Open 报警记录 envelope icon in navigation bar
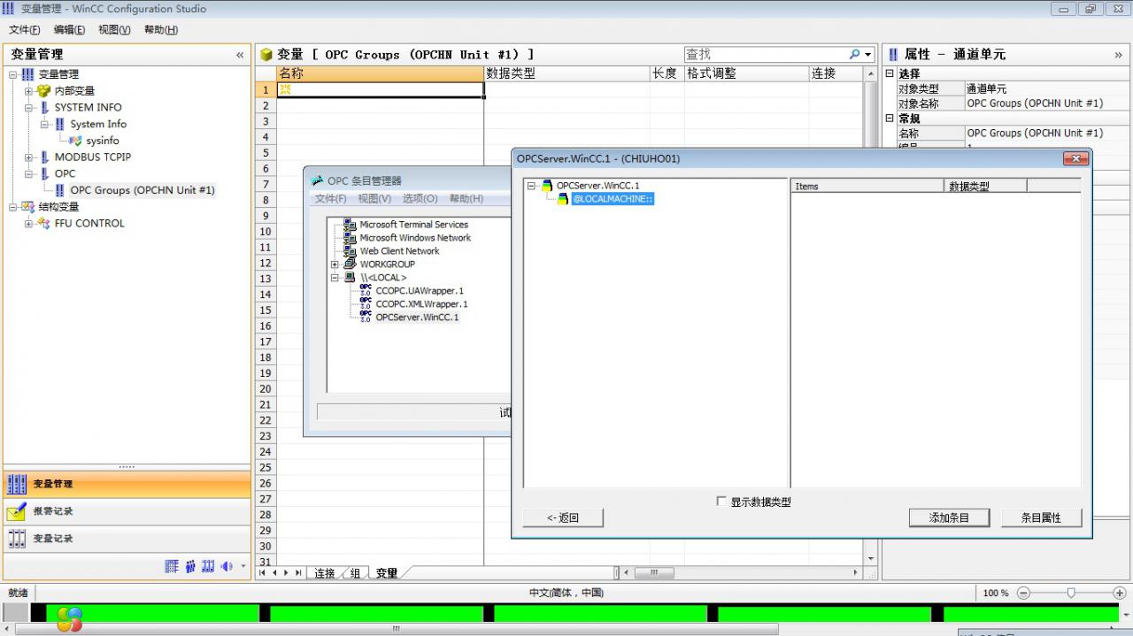The height and width of the screenshot is (636, 1133). coord(17,511)
